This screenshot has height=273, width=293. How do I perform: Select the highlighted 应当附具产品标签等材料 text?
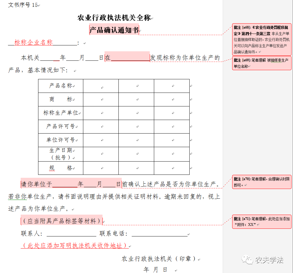(62, 221)
